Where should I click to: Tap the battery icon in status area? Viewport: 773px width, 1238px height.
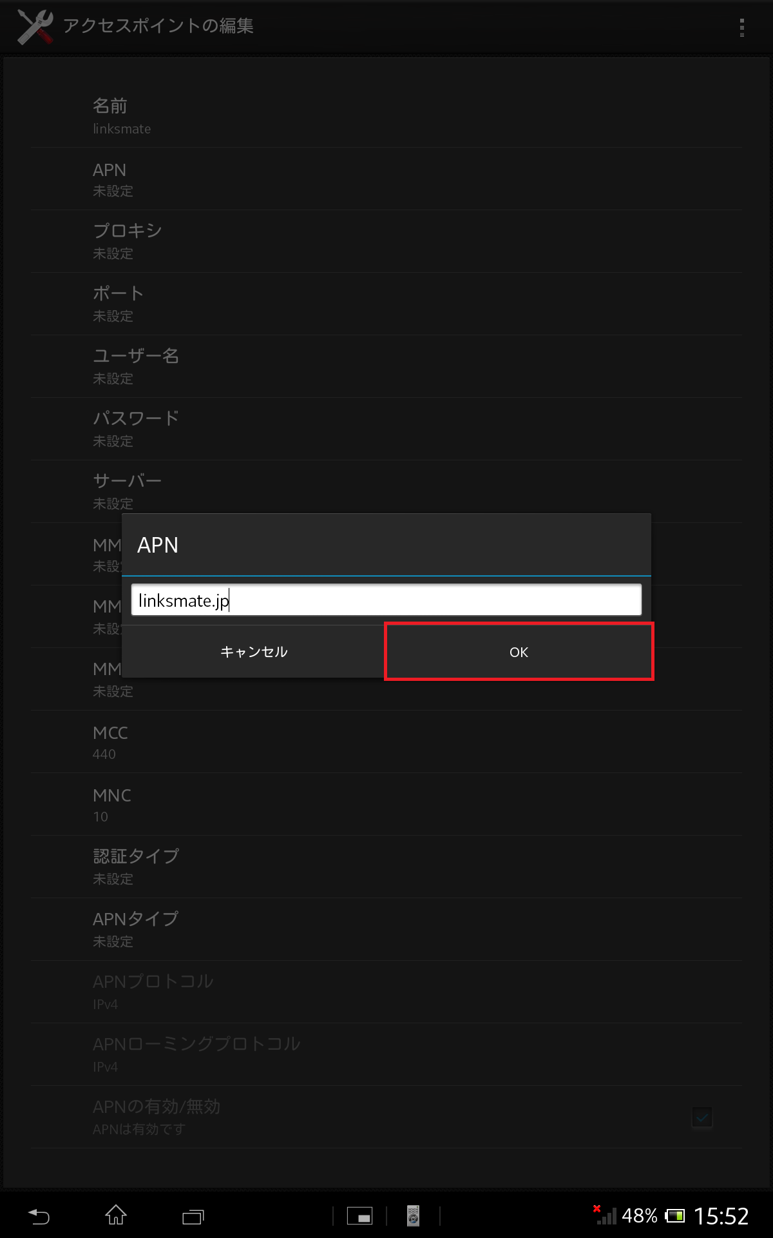(675, 1216)
